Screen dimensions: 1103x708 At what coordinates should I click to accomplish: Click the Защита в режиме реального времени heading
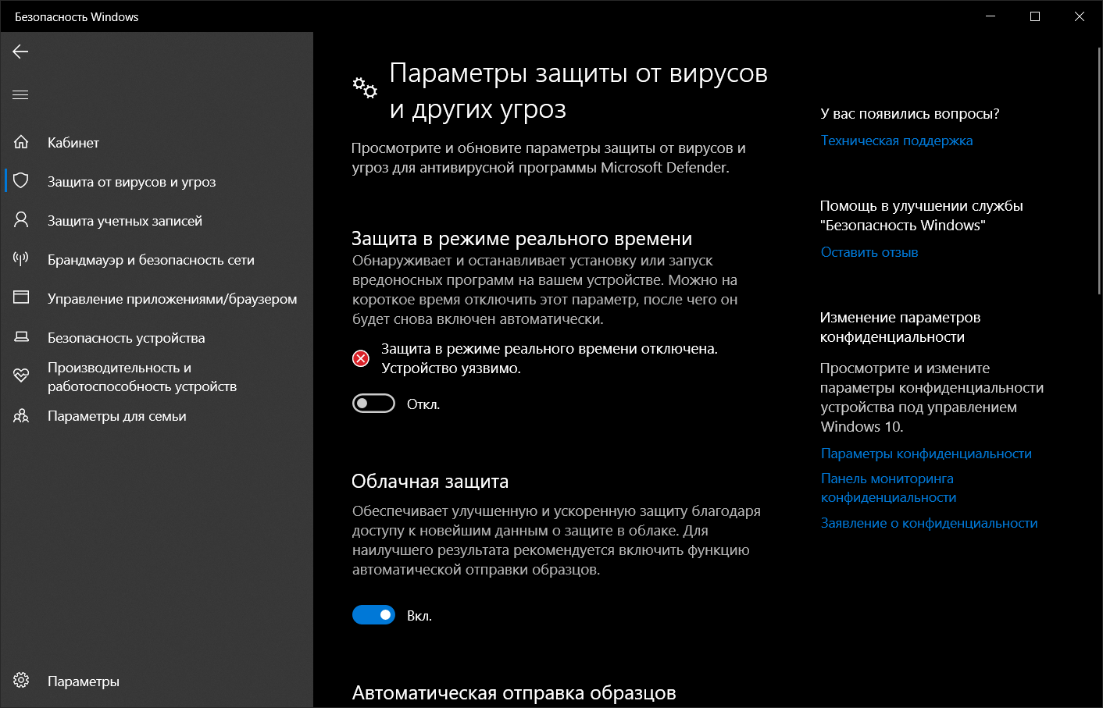click(x=522, y=238)
